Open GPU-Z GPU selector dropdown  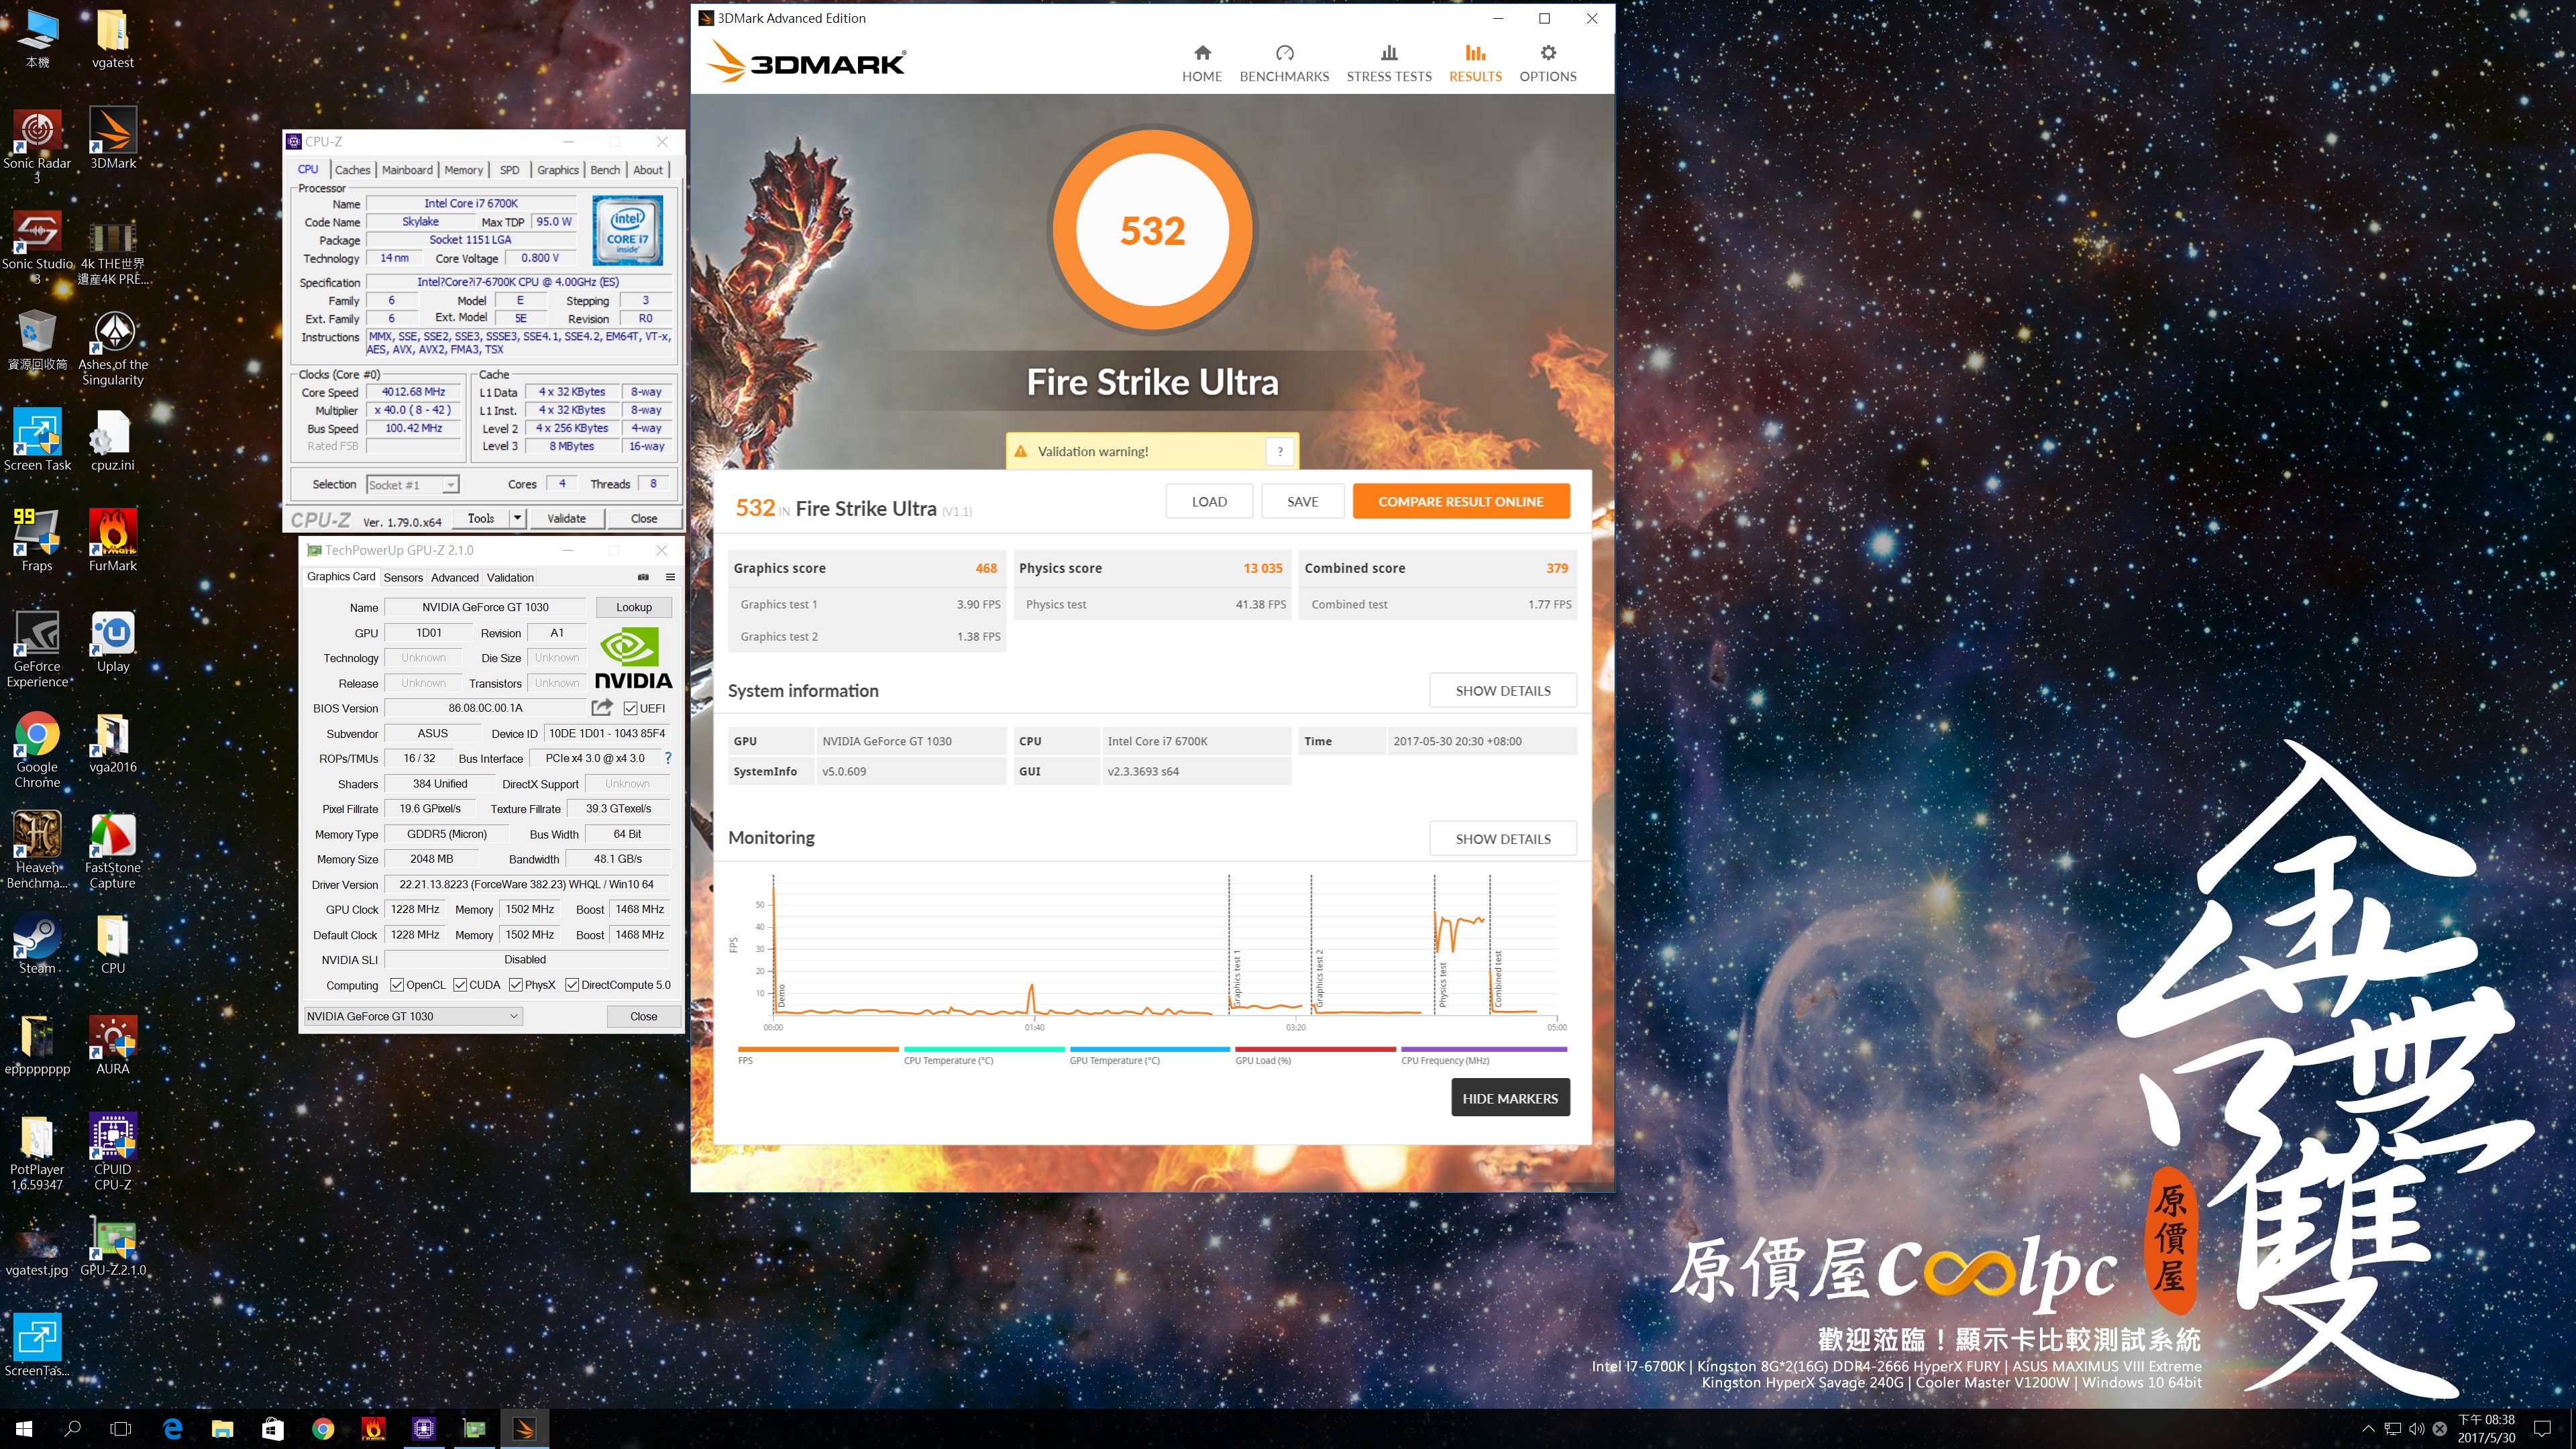click(413, 1016)
